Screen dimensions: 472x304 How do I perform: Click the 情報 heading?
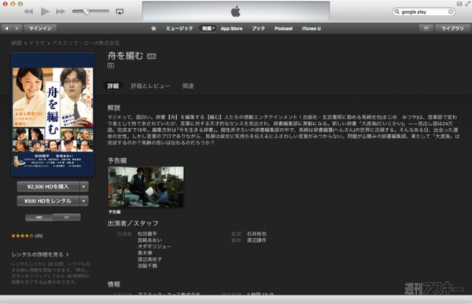point(114,284)
